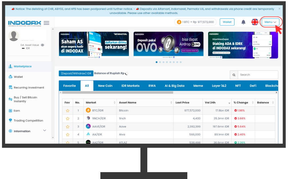The width and height of the screenshot is (288, 179).
Task: Open Trading Competition in sidebar
Action: (28, 121)
